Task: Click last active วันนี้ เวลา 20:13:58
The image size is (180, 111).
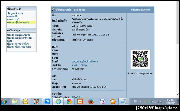Action: (x=82, y=40)
